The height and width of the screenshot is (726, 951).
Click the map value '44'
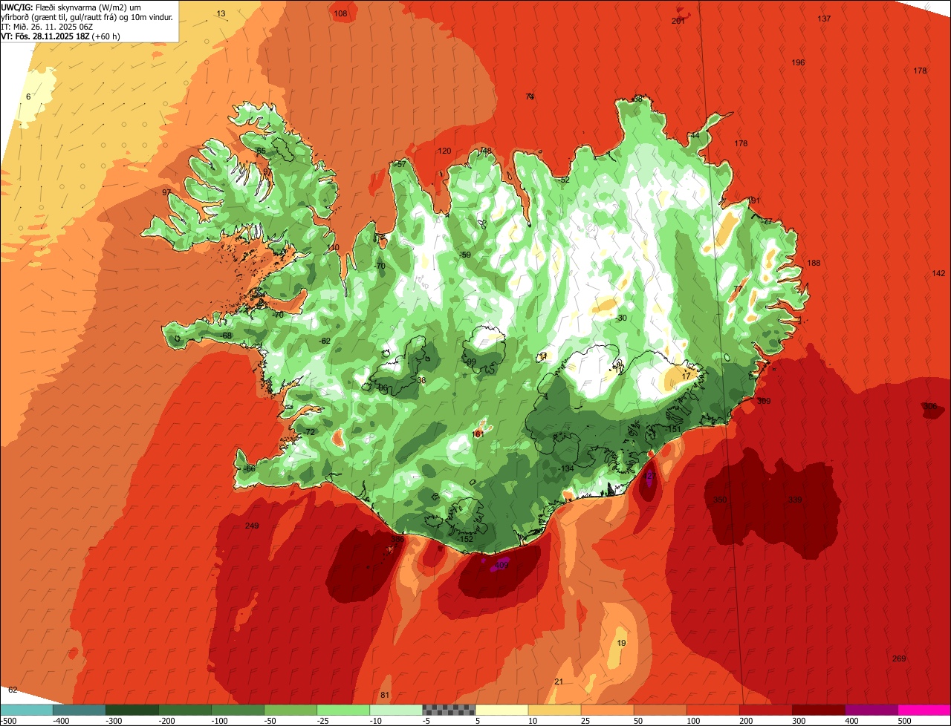(x=695, y=136)
